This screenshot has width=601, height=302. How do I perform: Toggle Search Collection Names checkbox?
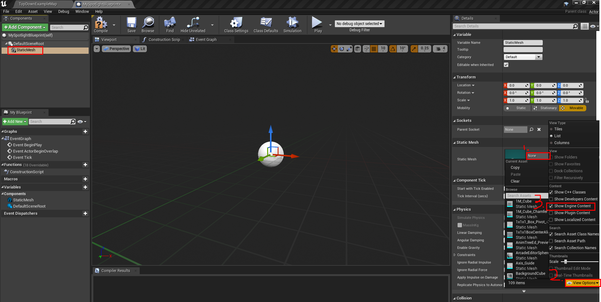[551, 248]
